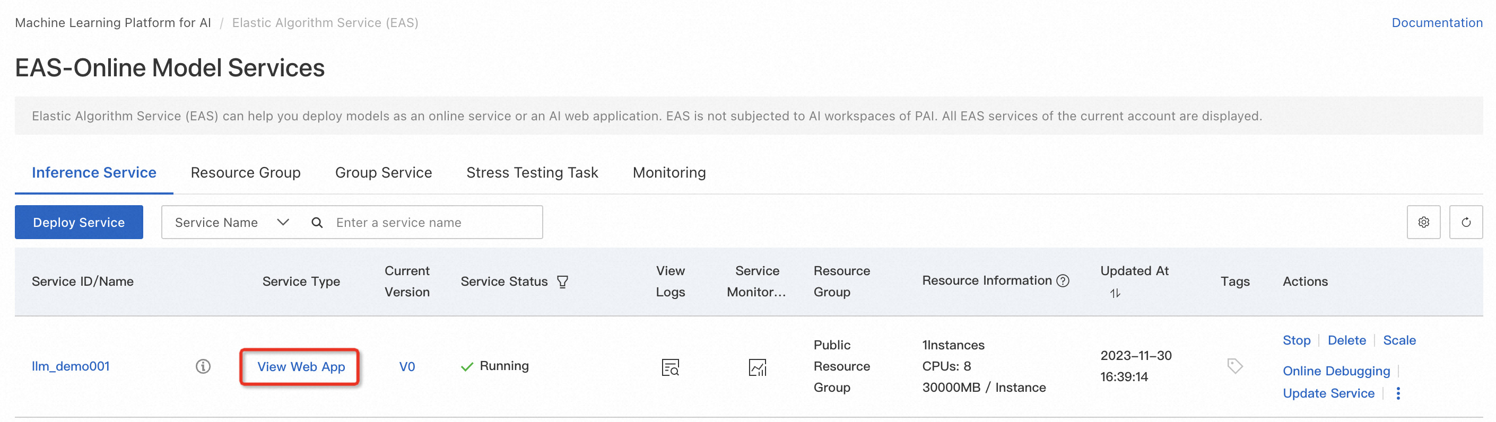Open Online Debugging for llm_demo001

click(x=1336, y=371)
